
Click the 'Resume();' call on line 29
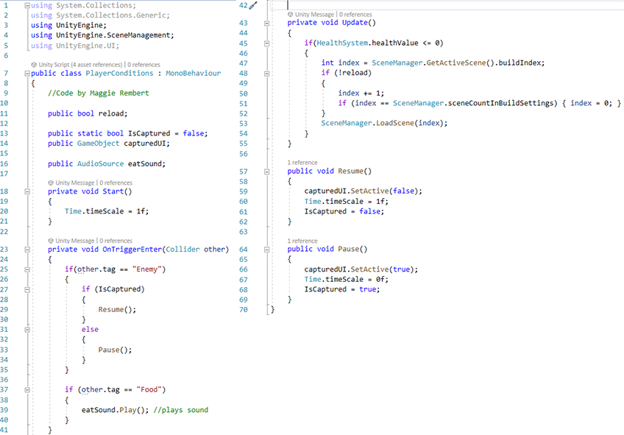[118, 310]
